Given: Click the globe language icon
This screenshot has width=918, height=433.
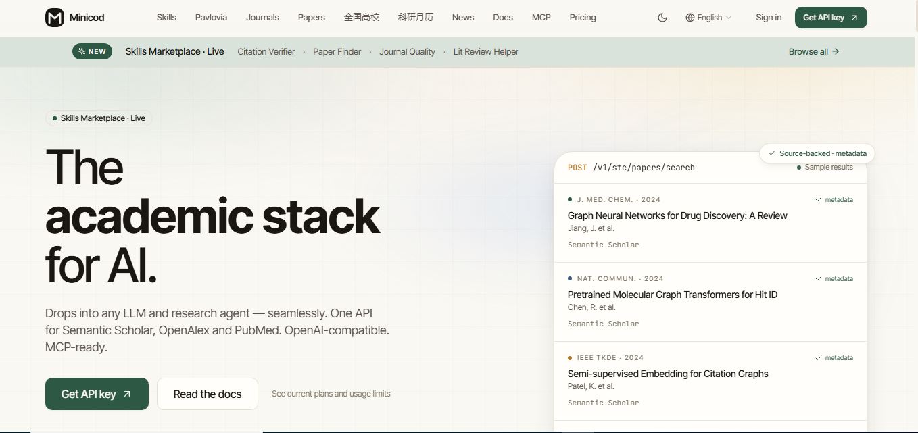Looking at the screenshot, I should 690,18.
